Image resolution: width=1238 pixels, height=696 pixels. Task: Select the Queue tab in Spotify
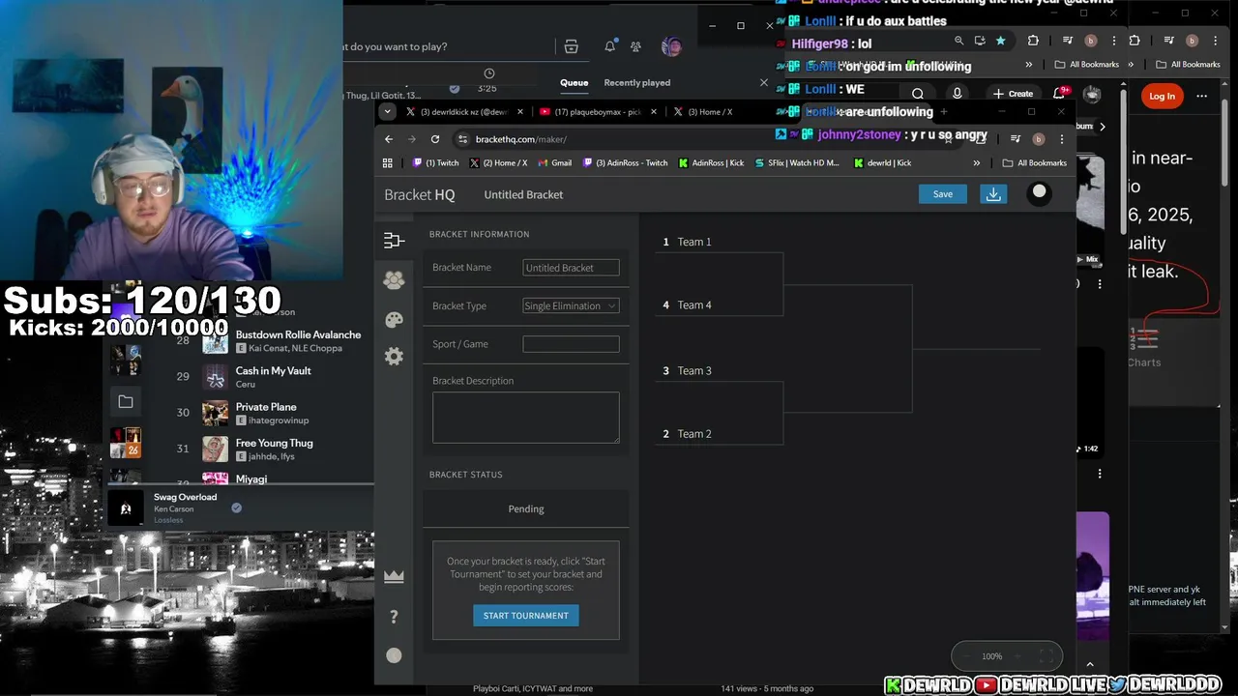point(575,82)
